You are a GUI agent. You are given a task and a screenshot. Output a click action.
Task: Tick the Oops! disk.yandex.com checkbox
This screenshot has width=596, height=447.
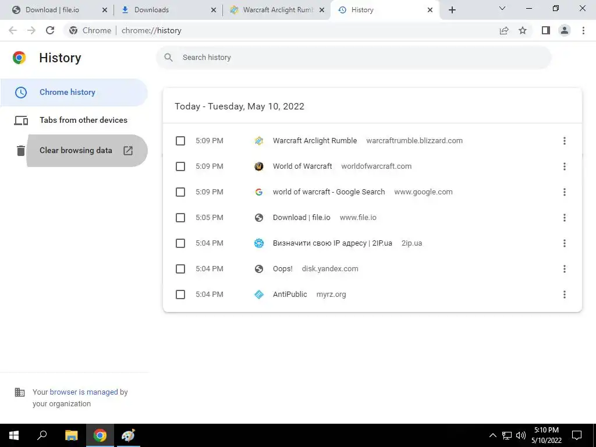[180, 269]
